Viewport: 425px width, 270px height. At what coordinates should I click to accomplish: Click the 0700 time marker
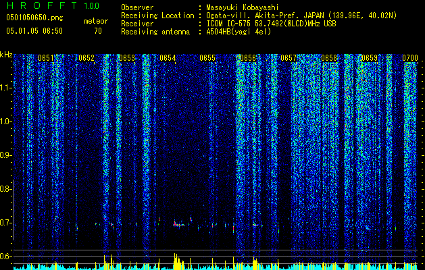coord(410,58)
